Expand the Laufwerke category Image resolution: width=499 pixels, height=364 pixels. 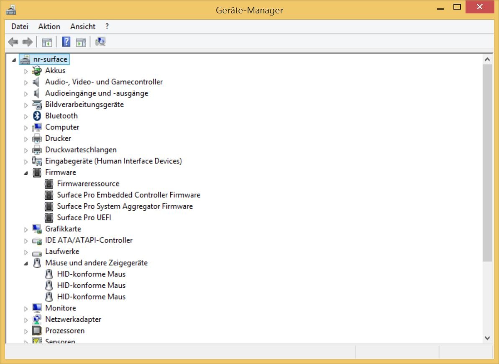click(x=26, y=252)
